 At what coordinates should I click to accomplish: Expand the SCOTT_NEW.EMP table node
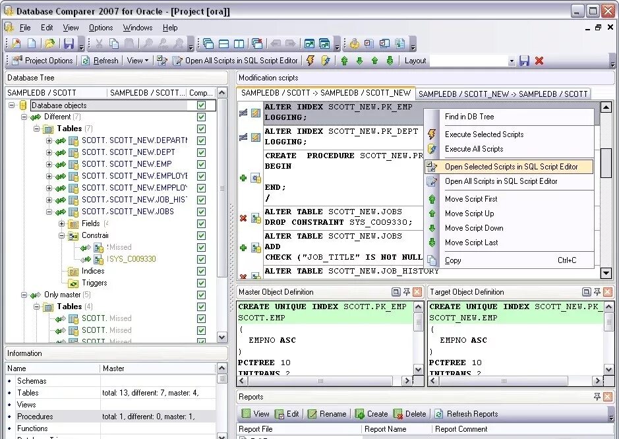[x=49, y=164]
